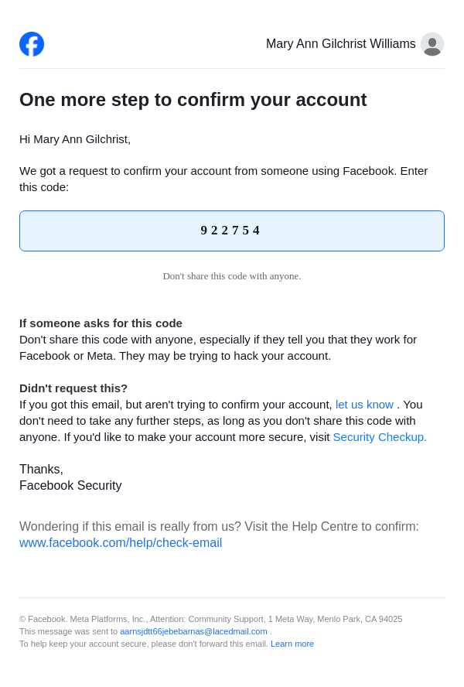Click the 'please don't forward this email' notice
The image size is (464, 687).
pos(210,644)
